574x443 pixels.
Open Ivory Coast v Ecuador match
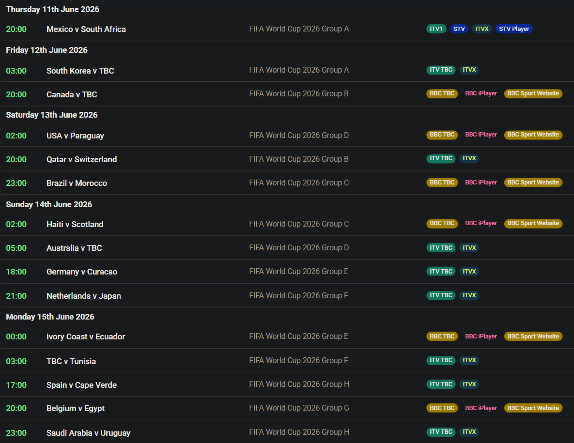[x=86, y=337]
